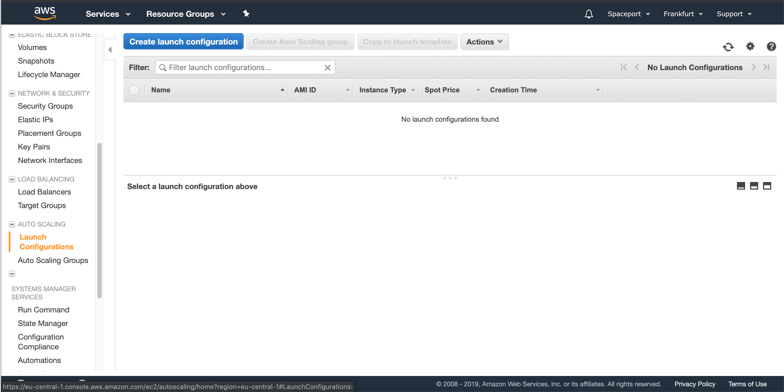Maximize the details pane with rightmost layout icon
The height and width of the screenshot is (392, 784).
coord(767,186)
